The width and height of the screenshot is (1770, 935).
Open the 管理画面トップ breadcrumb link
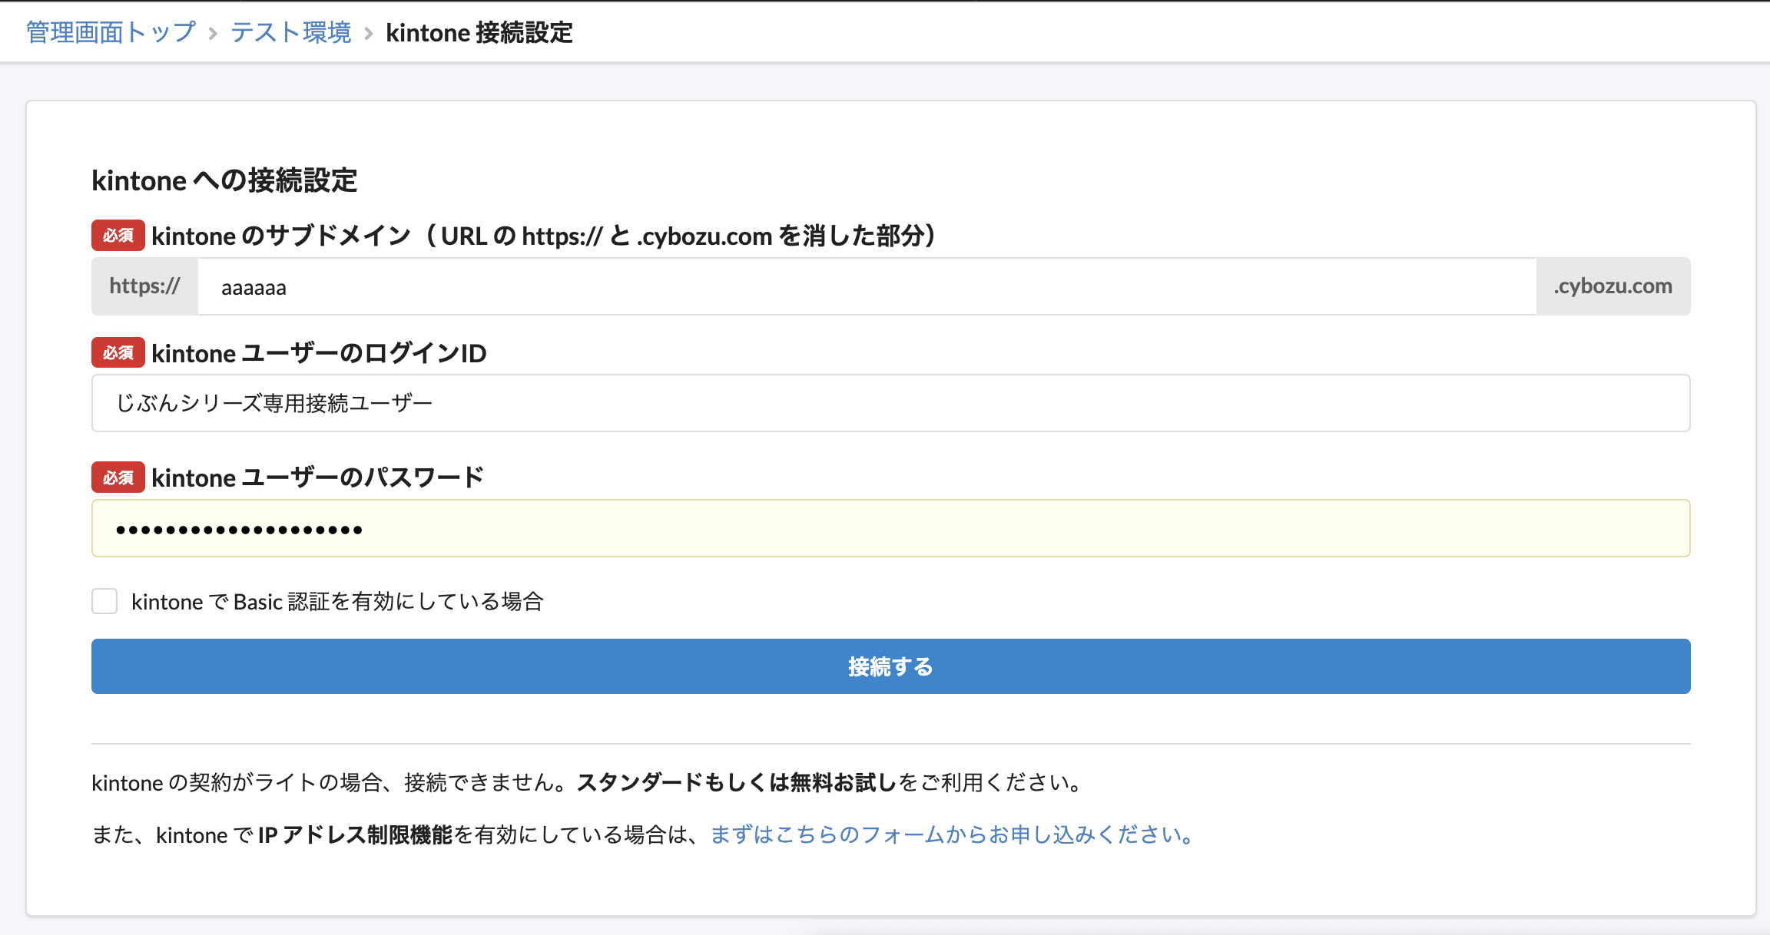point(111,32)
